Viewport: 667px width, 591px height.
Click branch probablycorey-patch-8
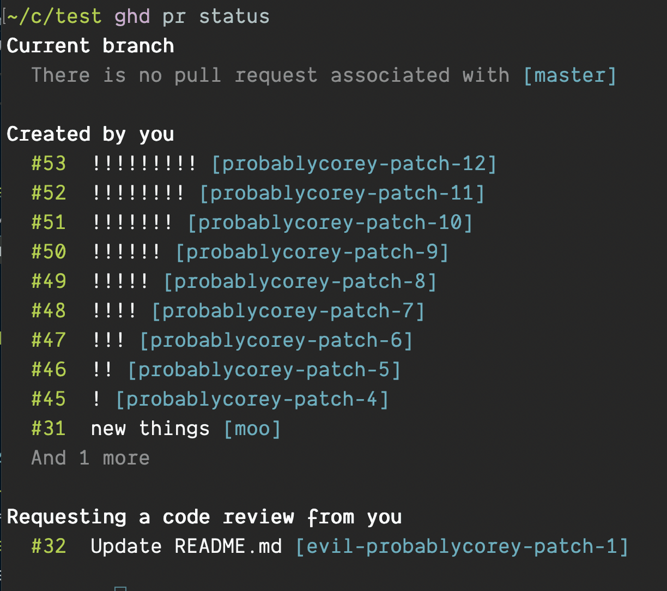(300, 281)
